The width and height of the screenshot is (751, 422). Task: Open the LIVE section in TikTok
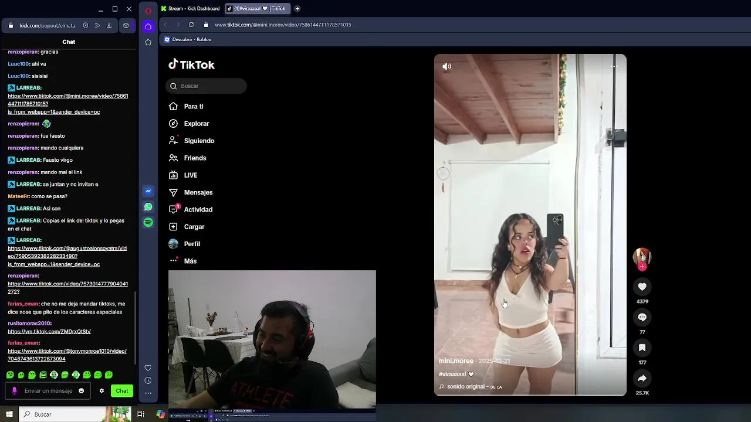click(183, 175)
